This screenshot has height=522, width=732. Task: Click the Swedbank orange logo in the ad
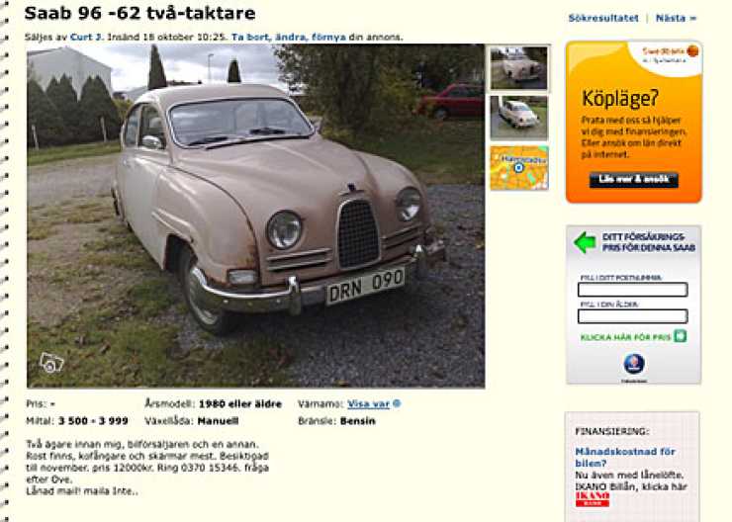[x=692, y=50]
